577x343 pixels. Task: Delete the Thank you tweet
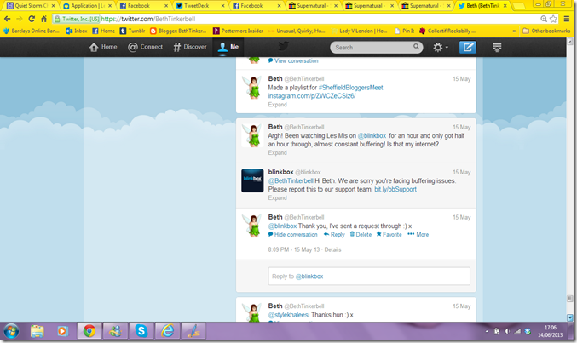(361, 235)
